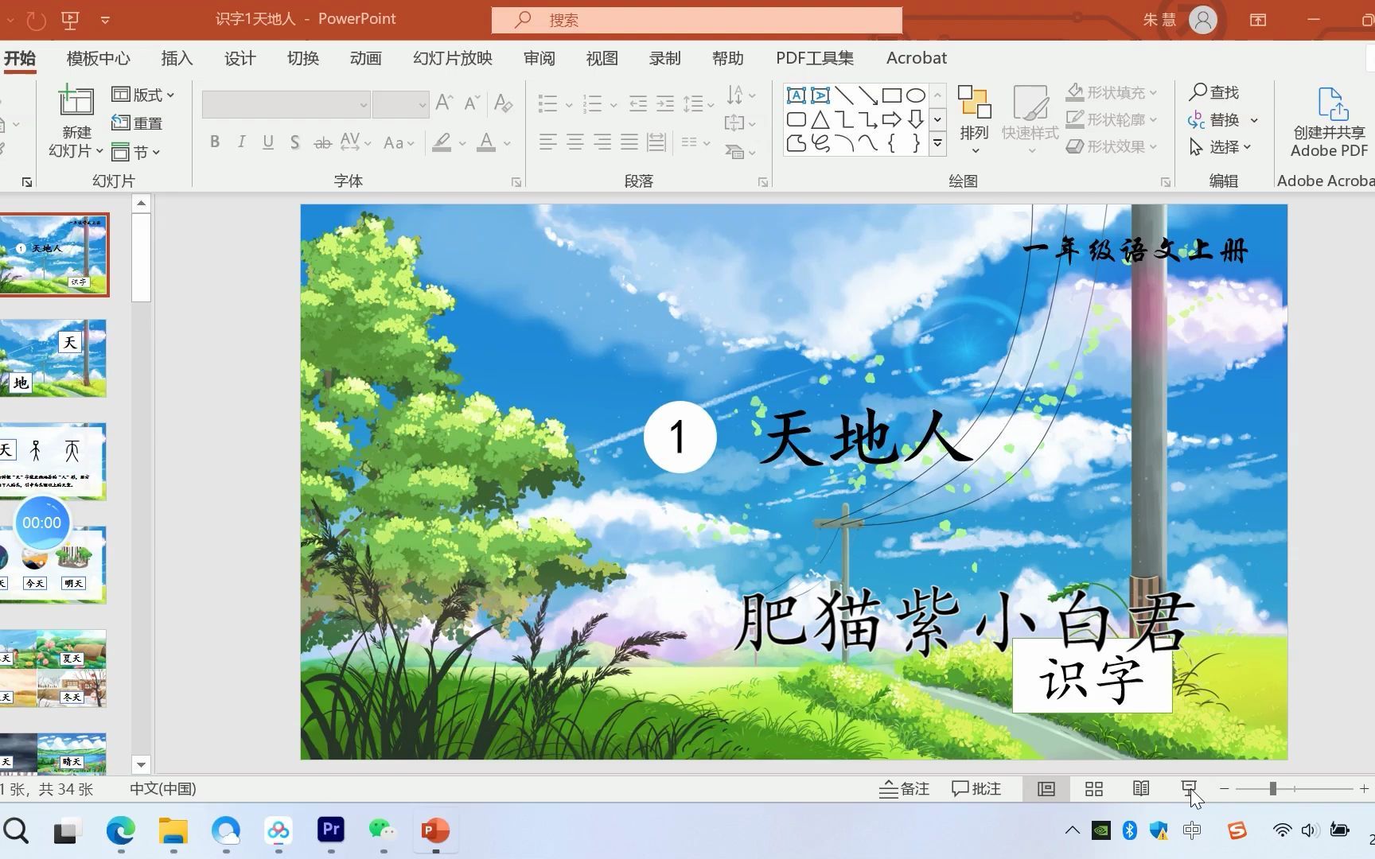1375x859 pixels.
Task: Click the Notes (备注) button
Action: tap(904, 789)
